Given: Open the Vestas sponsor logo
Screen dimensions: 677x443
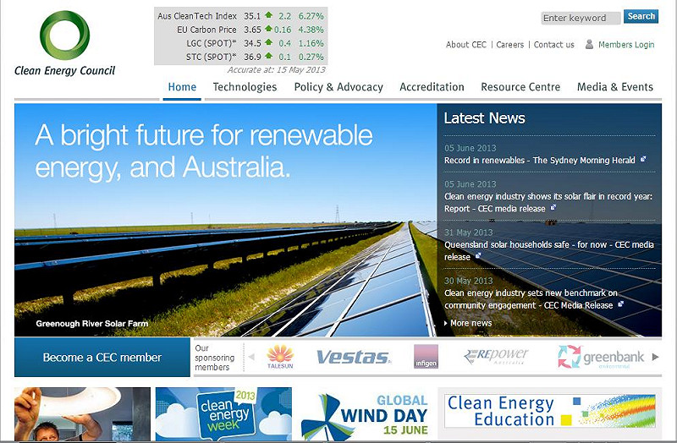Looking at the screenshot, I should [x=353, y=358].
